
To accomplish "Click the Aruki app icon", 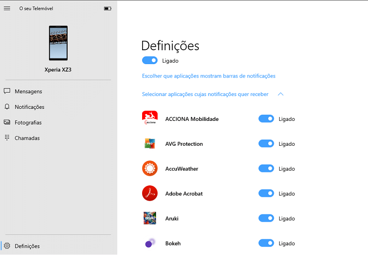I will pos(150,218).
